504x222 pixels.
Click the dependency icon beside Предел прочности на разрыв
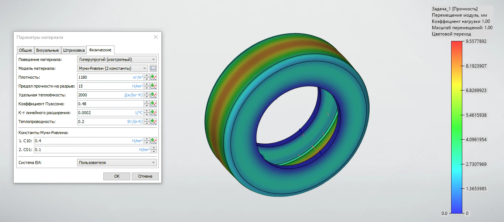coord(154,86)
